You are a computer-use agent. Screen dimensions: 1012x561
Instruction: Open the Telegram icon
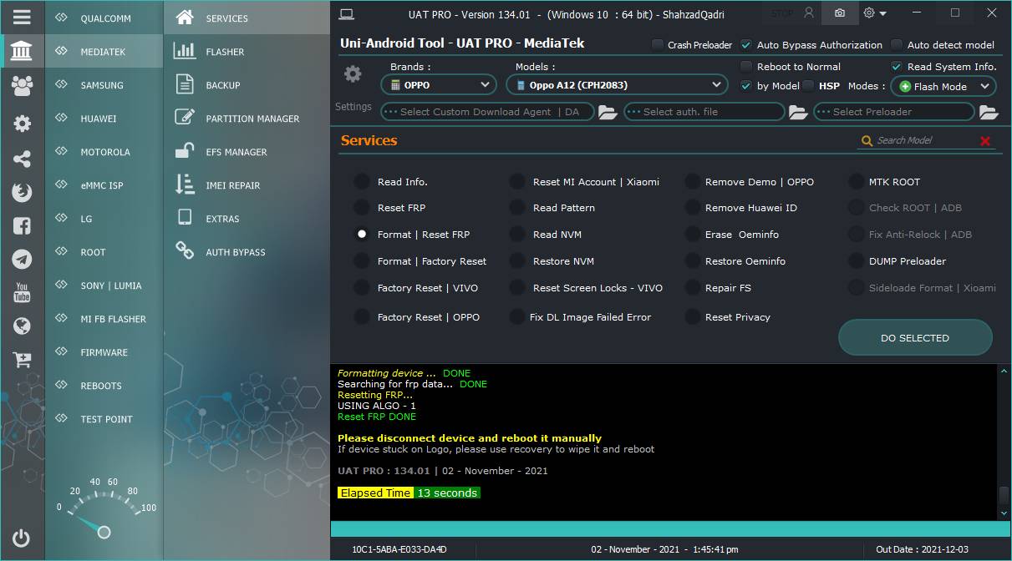23,259
